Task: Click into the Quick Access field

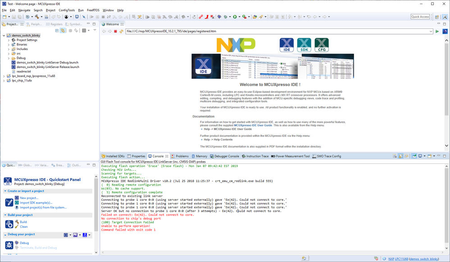Action: (420, 17)
